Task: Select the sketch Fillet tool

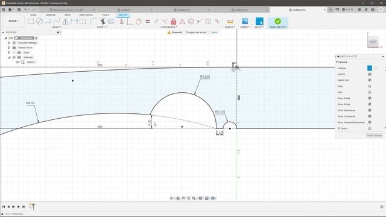Action: click(x=93, y=22)
